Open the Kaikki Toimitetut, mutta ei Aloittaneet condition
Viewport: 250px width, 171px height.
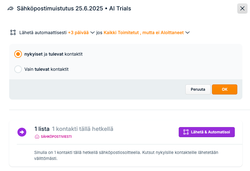click(144, 33)
